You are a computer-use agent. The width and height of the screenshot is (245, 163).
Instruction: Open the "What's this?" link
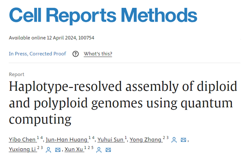point(98,54)
